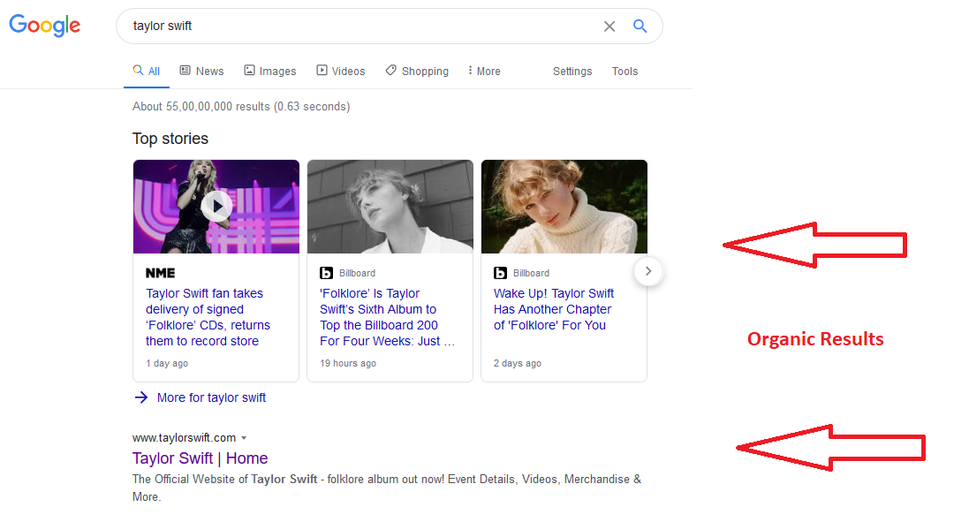Click the NME publisher logo
The width and height of the screenshot is (969, 522).
pyautogui.click(x=160, y=273)
